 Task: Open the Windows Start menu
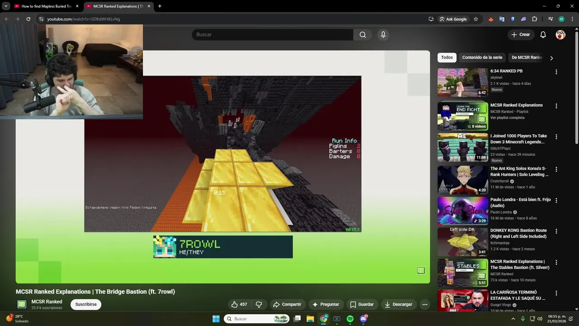pos(216,319)
